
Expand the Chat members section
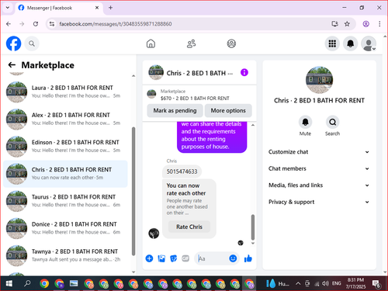319,168
